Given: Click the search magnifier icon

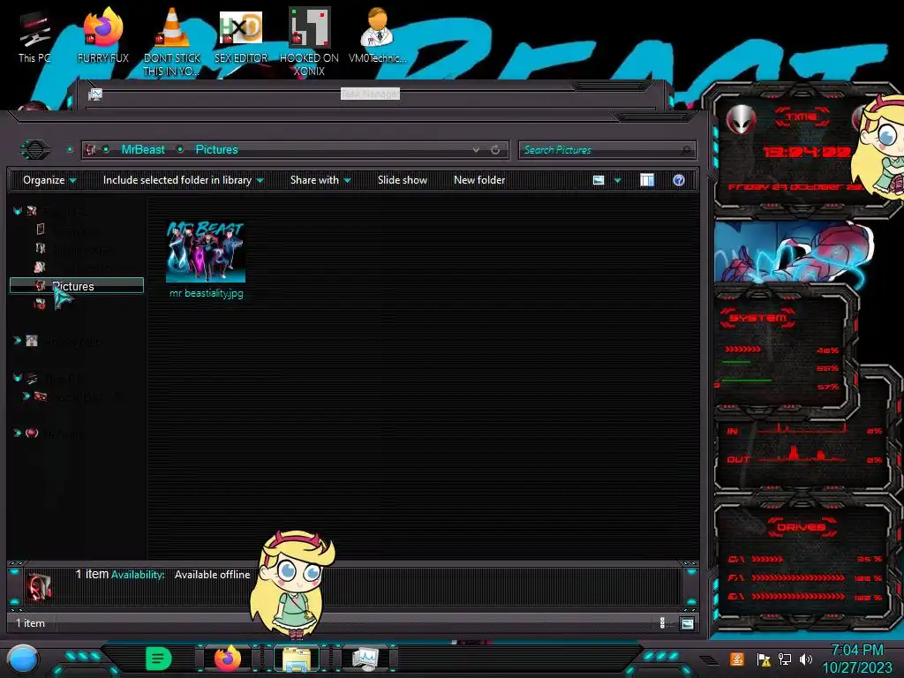Looking at the screenshot, I should 685,150.
